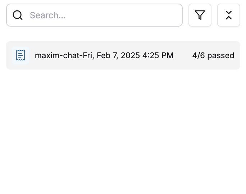Image resolution: width=246 pixels, height=194 pixels.
Task: Focus the Search... text field
Action: [x=94, y=15]
